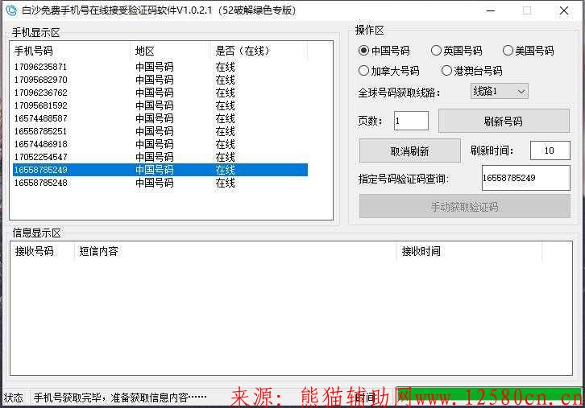Switch to 加拿大号码 numbers
Screen dimensions: 585x408
click(x=364, y=71)
